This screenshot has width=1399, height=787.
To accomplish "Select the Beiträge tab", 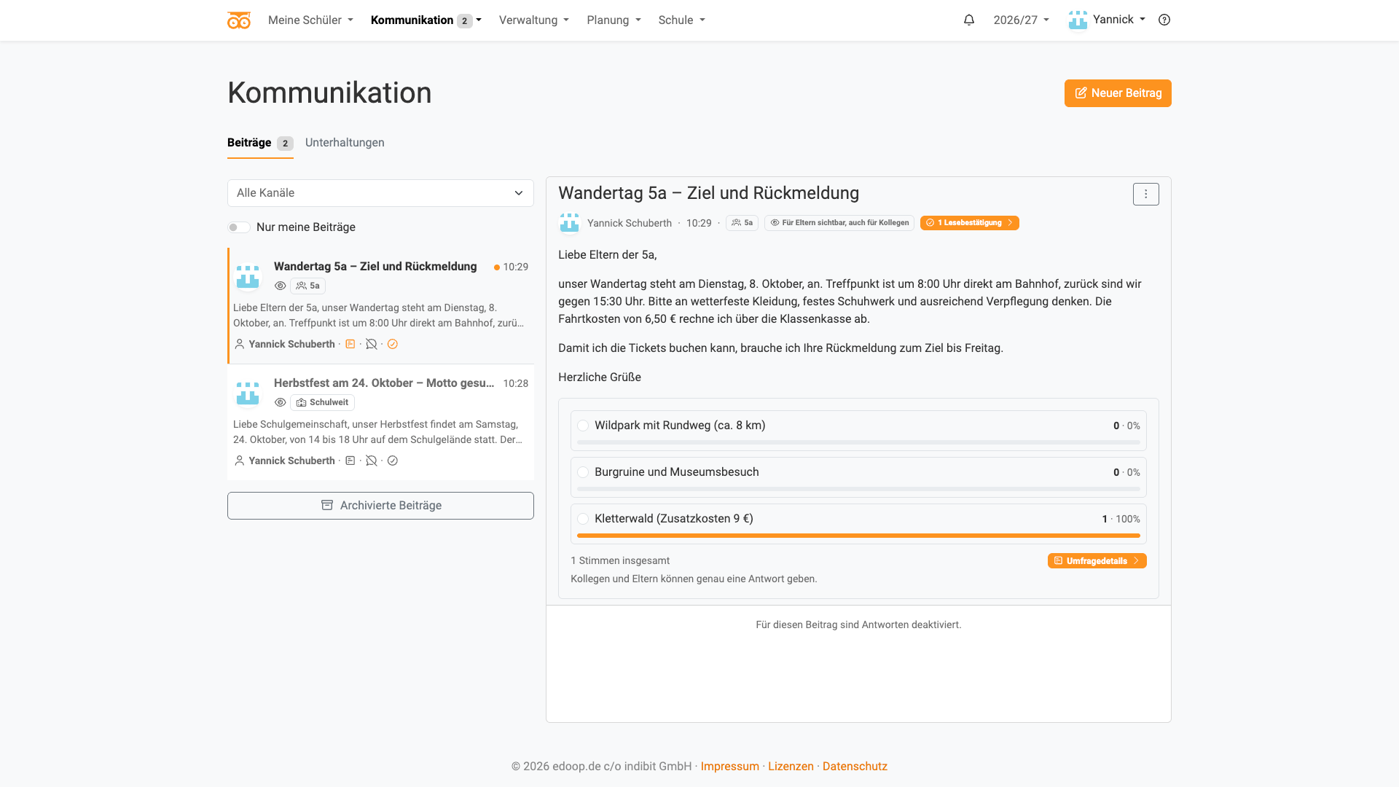I will point(260,143).
